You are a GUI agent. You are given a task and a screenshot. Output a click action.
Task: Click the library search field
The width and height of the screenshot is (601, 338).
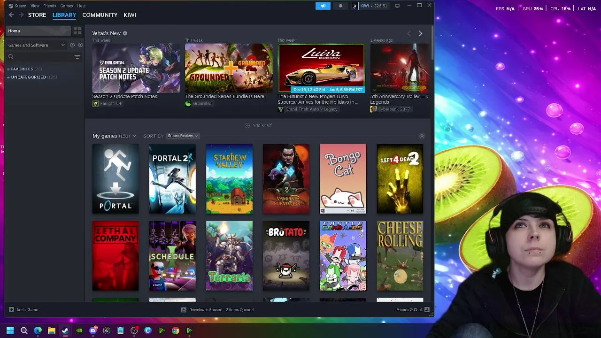point(39,57)
